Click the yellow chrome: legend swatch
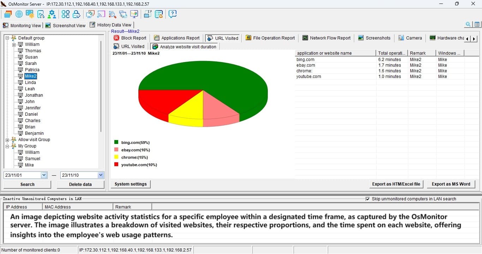482x254 pixels. [x=116, y=157]
